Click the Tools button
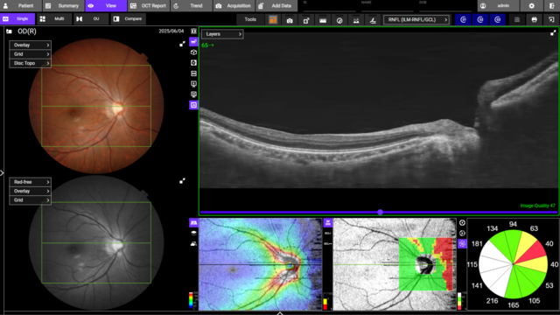Image resolution: width=560 pixels, height=315 pixels. [250, 19]
